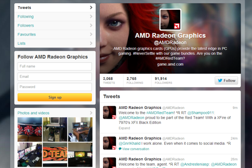Open red graphics card fans photo

pyautogui.click(x=30, y=129)
